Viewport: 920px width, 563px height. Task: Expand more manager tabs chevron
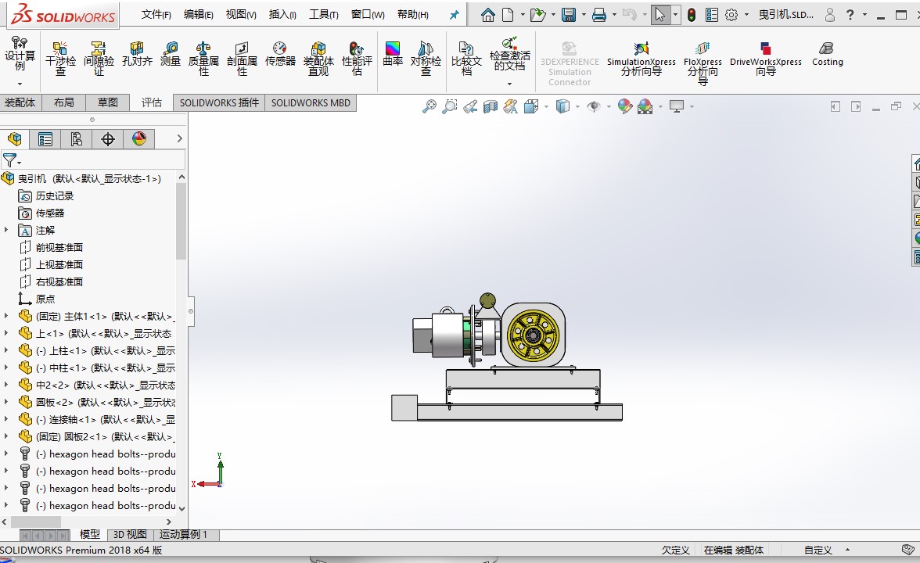point(180,139)
